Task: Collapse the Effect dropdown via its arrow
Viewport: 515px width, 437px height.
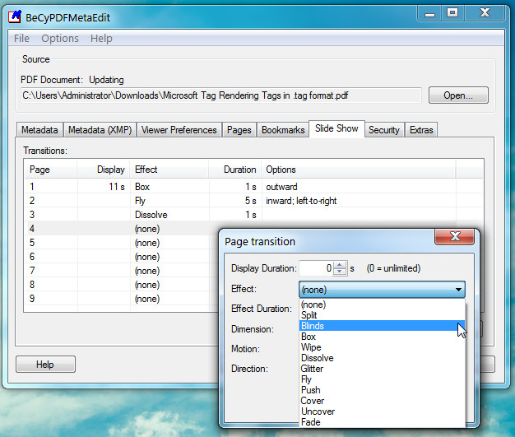Action: [x=458, y=290]
